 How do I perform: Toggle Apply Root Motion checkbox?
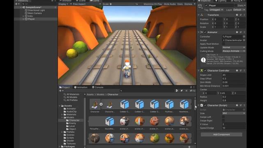[224, 44]
